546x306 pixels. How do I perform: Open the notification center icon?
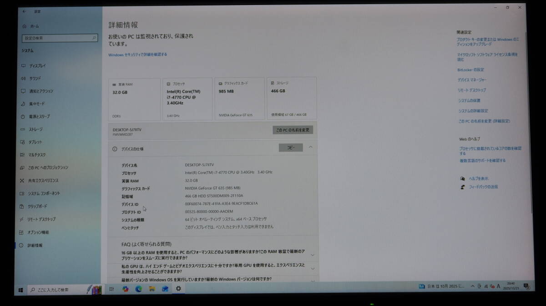click(526, 286)
